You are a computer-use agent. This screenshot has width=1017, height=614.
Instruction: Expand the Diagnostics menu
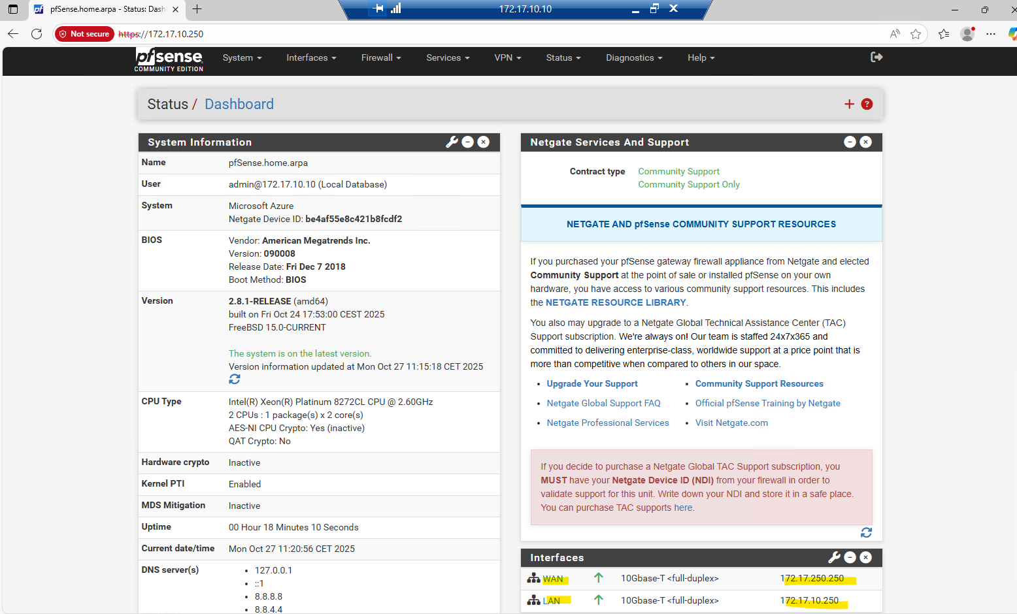(634, 57)
